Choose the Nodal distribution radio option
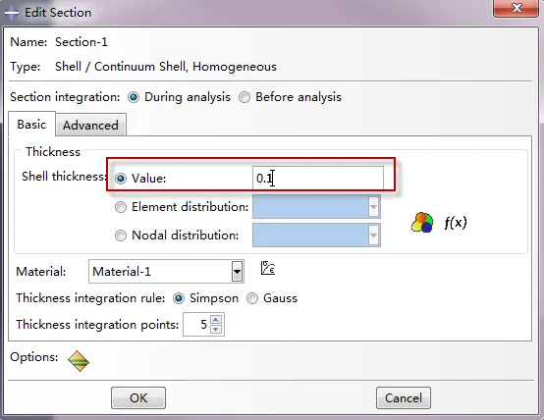 tap(121, 236)
